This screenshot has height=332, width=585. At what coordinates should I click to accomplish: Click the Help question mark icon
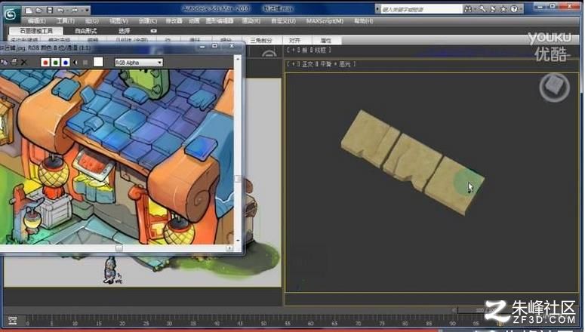coord(514,8)
